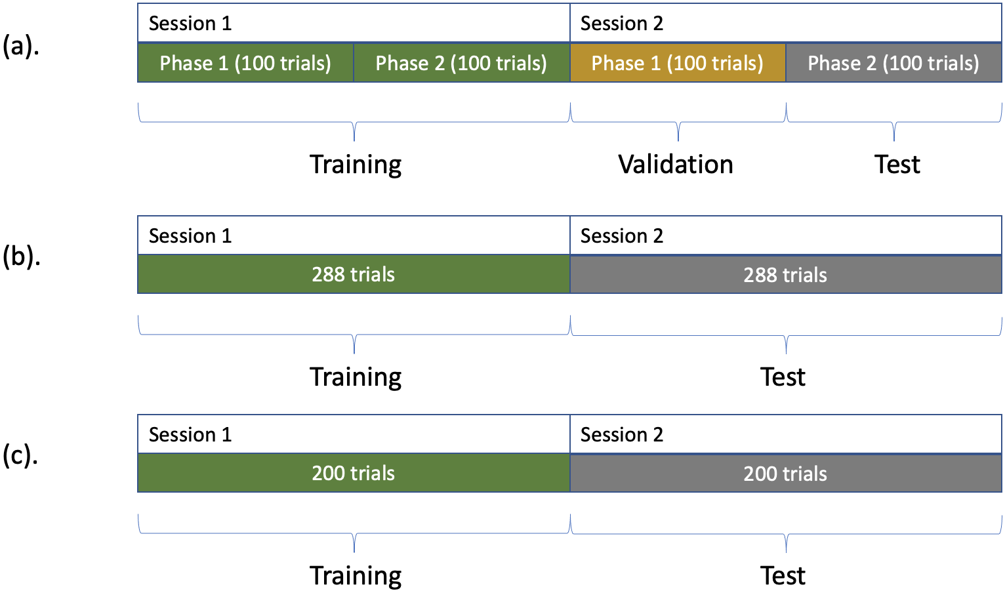Select the gray 200 trials bar
Viewport: 1005px width, 593px height.
click(785, 473)
